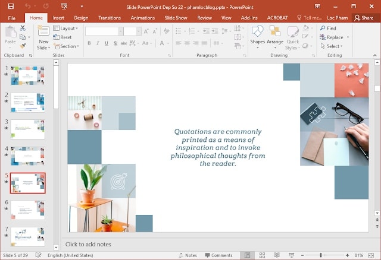Open the File tab
Viewport: 381px width, 260px height.
point(11,18)
